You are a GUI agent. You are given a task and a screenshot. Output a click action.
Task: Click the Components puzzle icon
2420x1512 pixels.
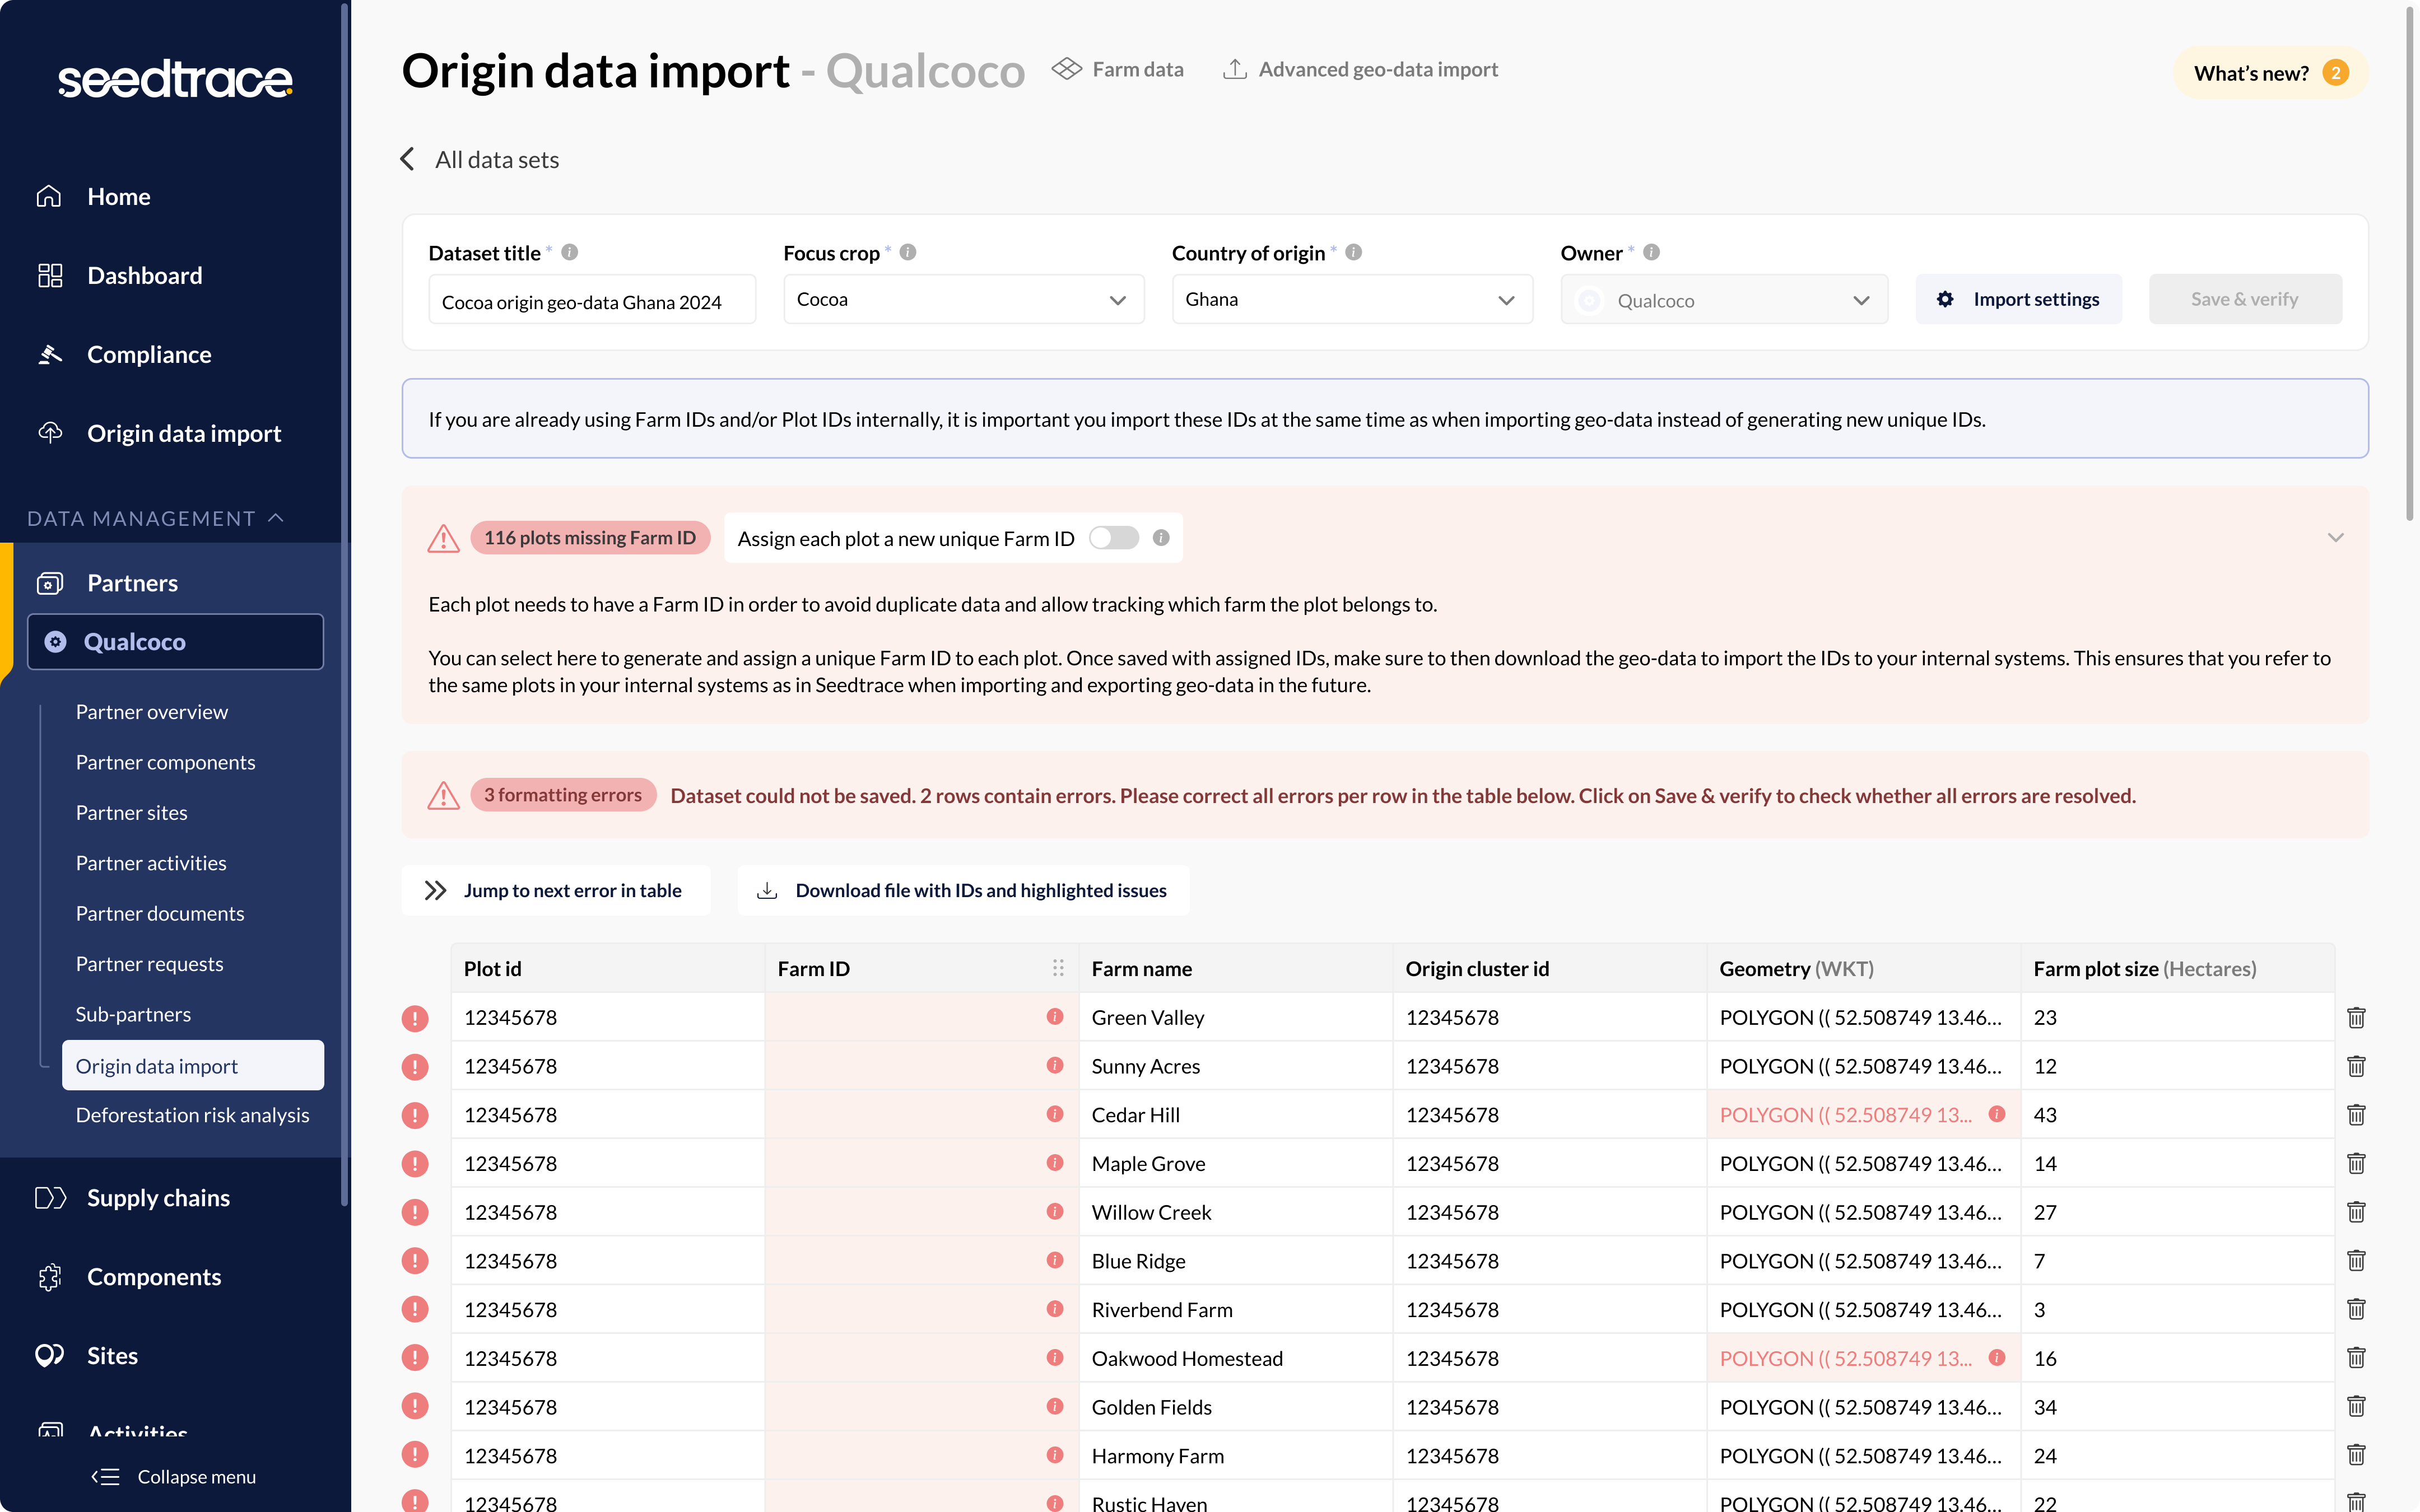50,1276
